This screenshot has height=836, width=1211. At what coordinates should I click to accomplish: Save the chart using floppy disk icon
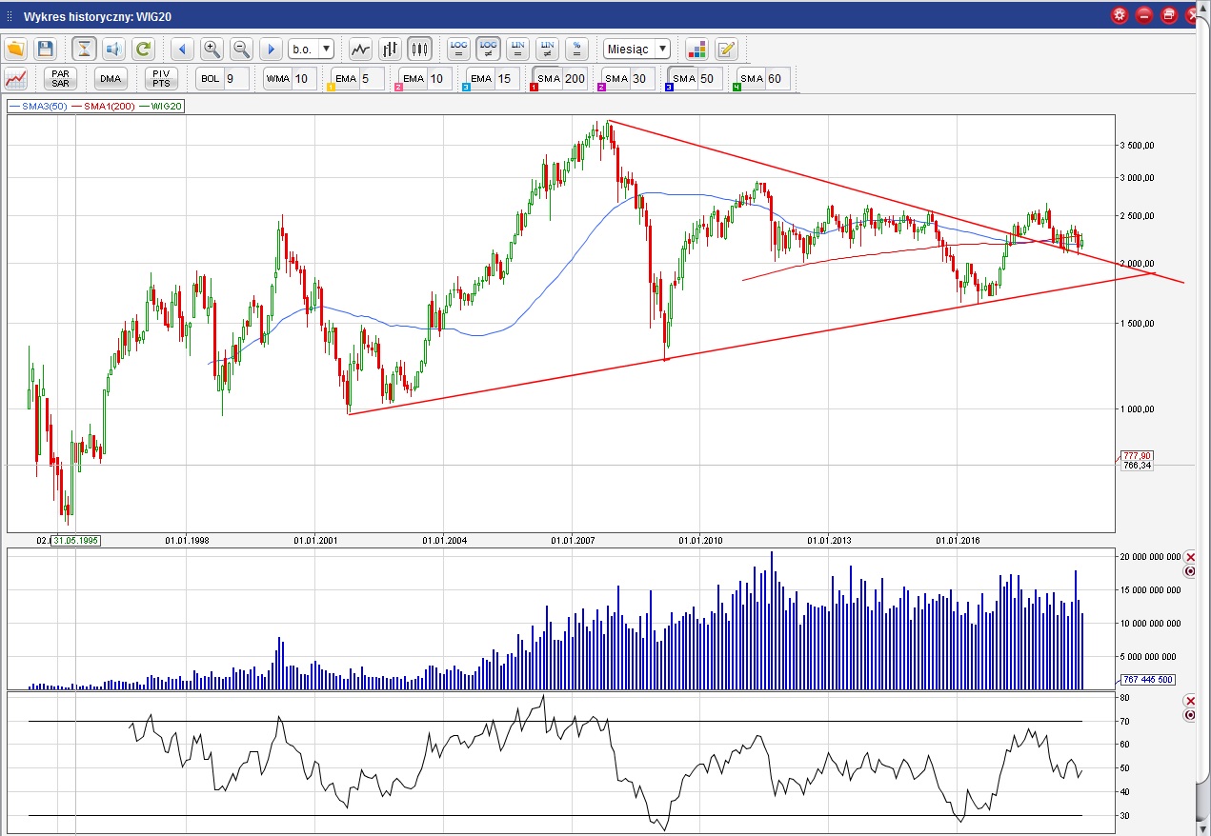(x=45, y=50)
